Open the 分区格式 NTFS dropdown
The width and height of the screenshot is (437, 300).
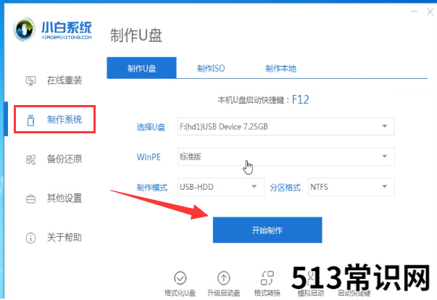click(351, 187)
